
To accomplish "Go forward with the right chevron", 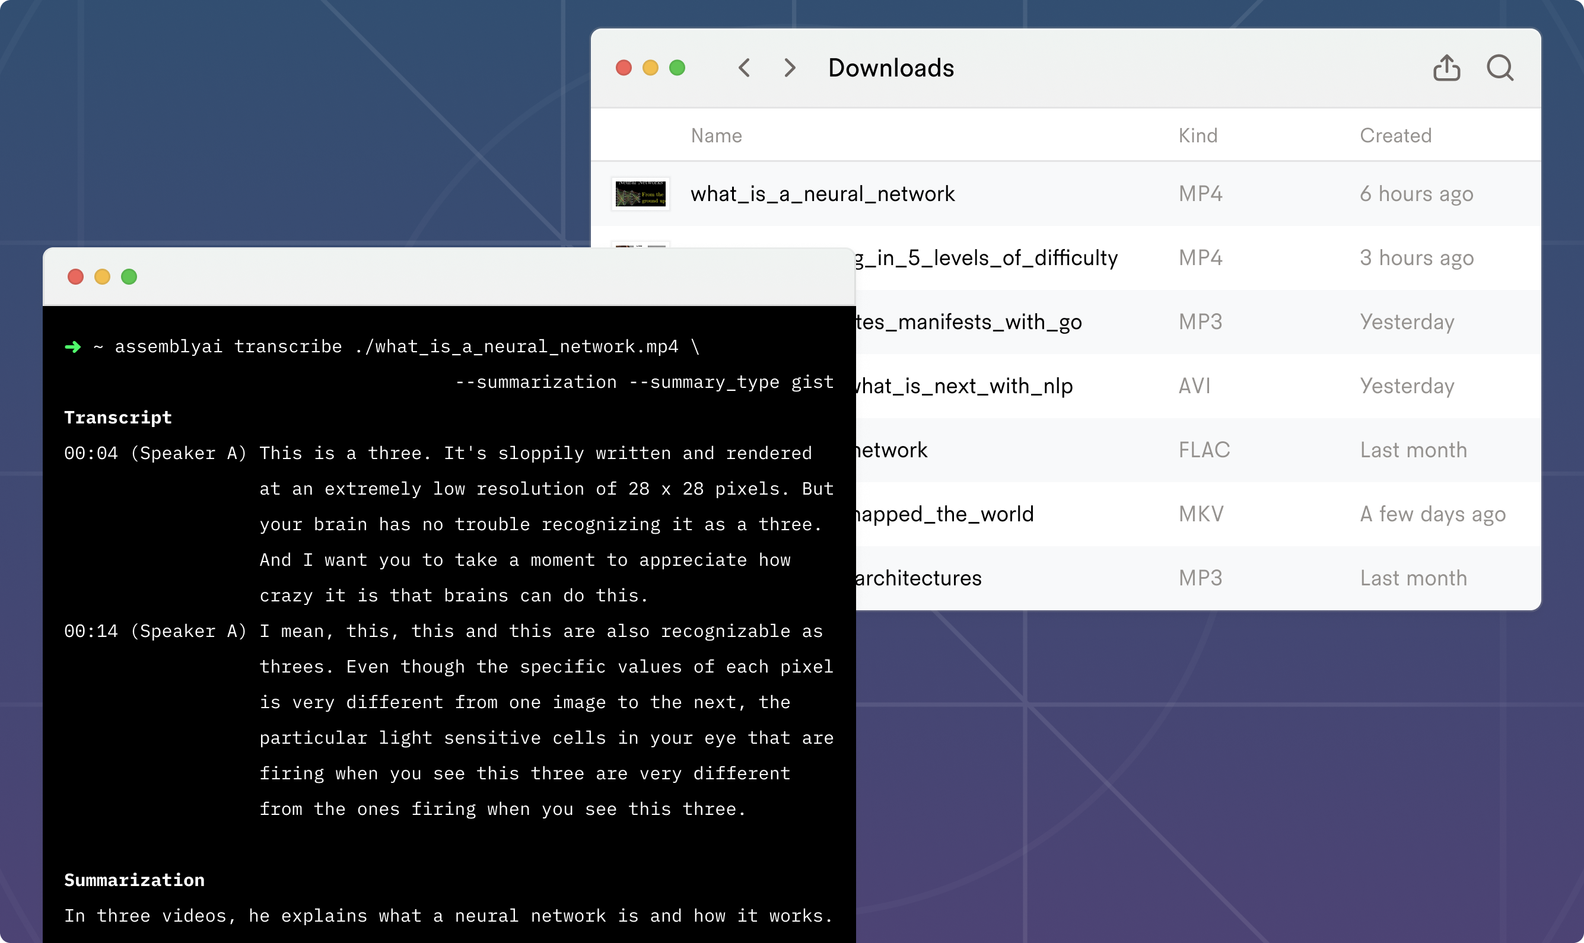I will (x=790, y=68).
